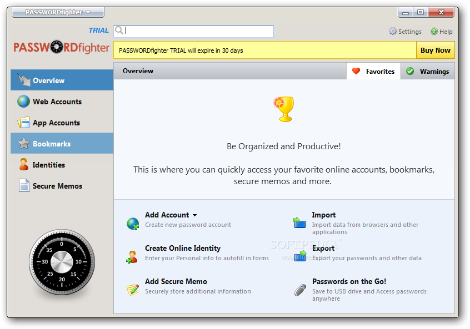Open Secure Memos section
Viewport: 470px width, 329px height.
[x=62, y=186]
